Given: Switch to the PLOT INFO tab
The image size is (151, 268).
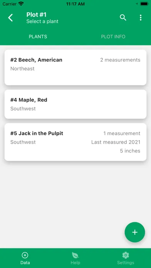Looking at the screenshot, I should [x=113, y=37].
